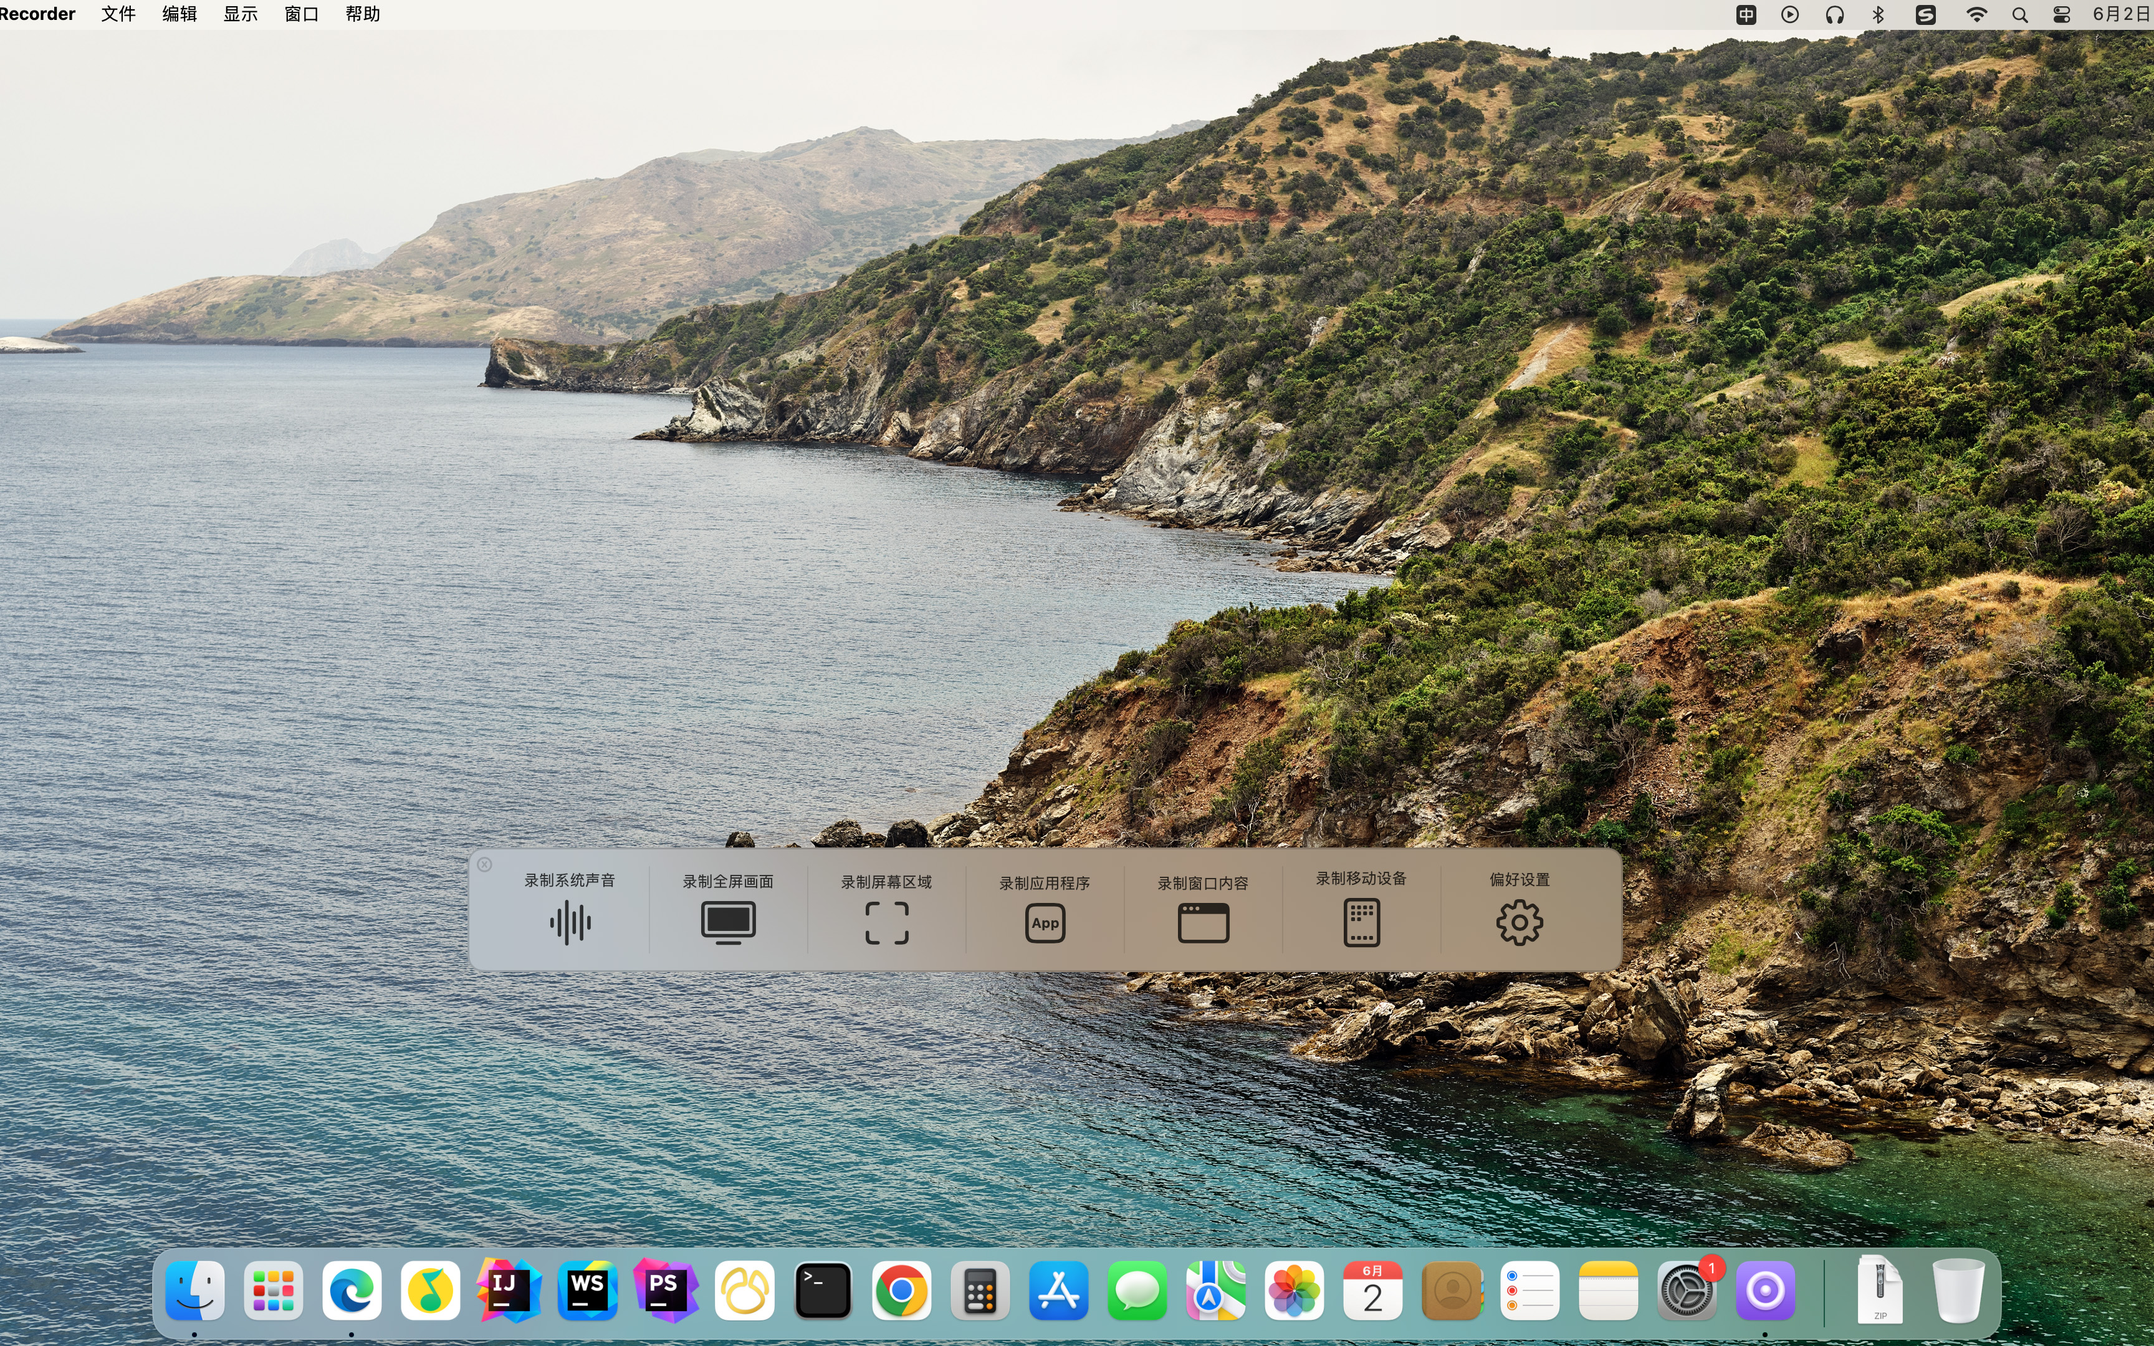Open Notes from the Dock
Screen dimensions: 2154x1346
pos(1609,1291)
